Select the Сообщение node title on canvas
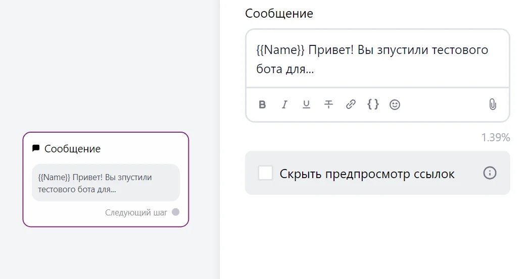Screen dimensions: 530x279 pos(72,149)
